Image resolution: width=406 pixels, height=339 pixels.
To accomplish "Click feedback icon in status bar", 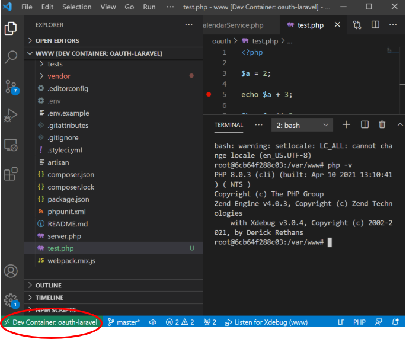I will click(x=378, y=322).
